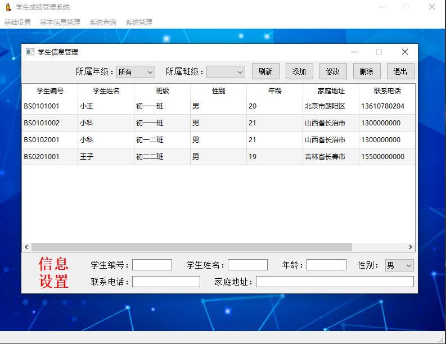Open the 性别 dropdown selector

pos(399,265)
